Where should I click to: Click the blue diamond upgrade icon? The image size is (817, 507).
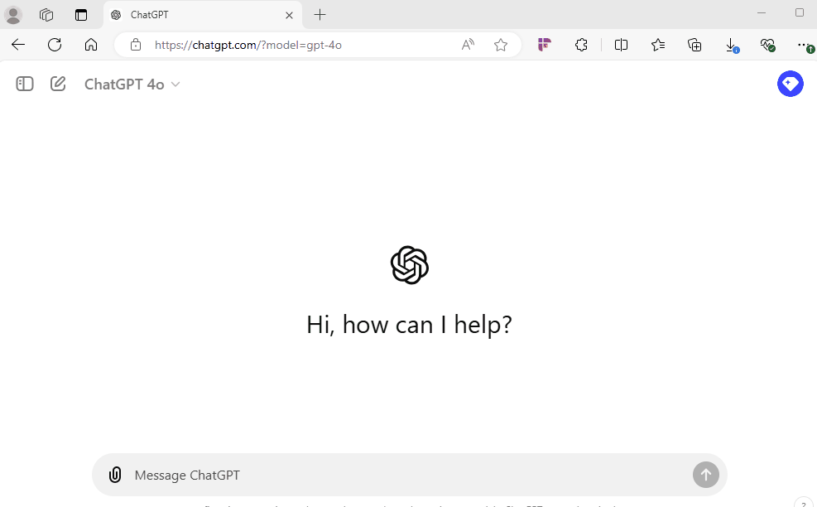tap(790, 84)
